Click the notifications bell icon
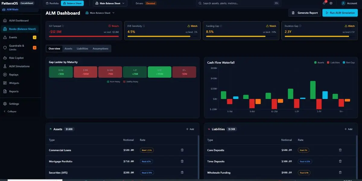 click(324, 3)
